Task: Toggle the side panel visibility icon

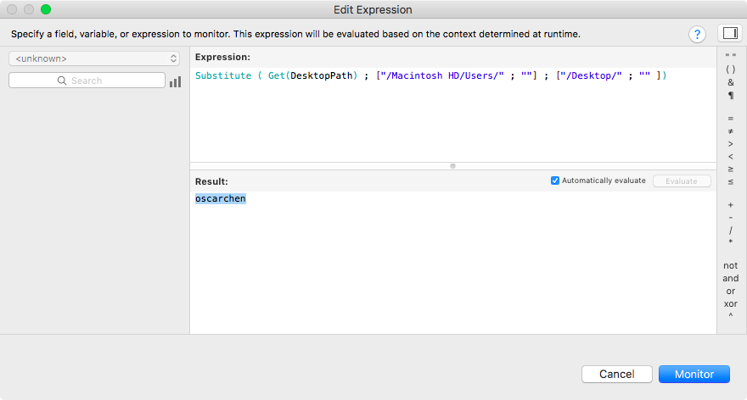Action: (x=730, y=33)
